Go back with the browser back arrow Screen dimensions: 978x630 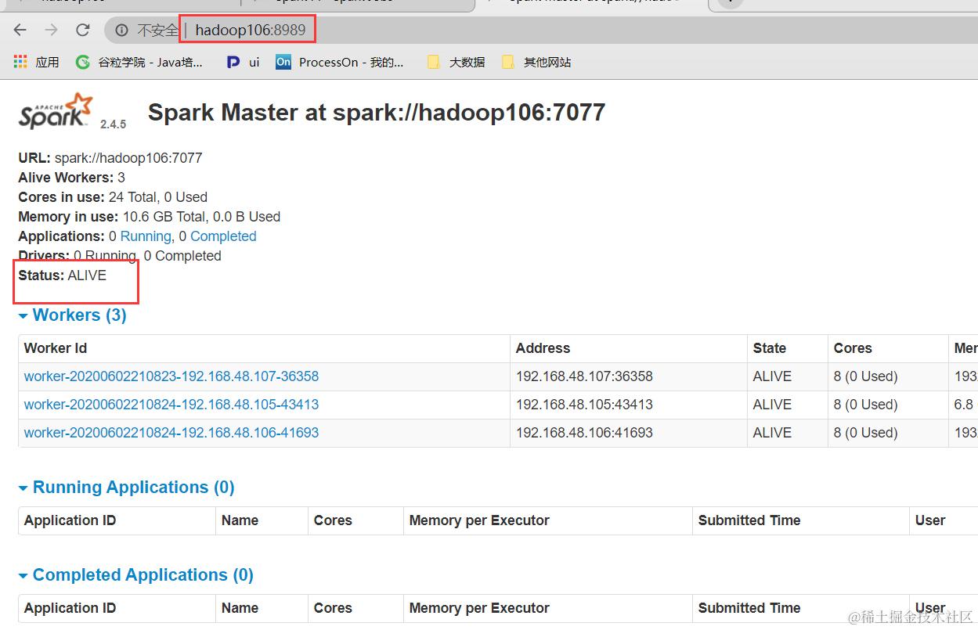tap(20, 31)
